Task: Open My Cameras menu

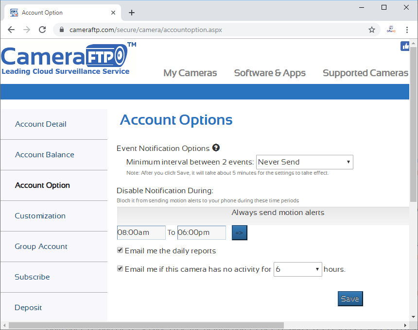Action: click(x=190, y=73)
